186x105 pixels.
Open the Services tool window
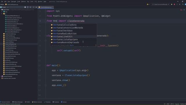64,102
